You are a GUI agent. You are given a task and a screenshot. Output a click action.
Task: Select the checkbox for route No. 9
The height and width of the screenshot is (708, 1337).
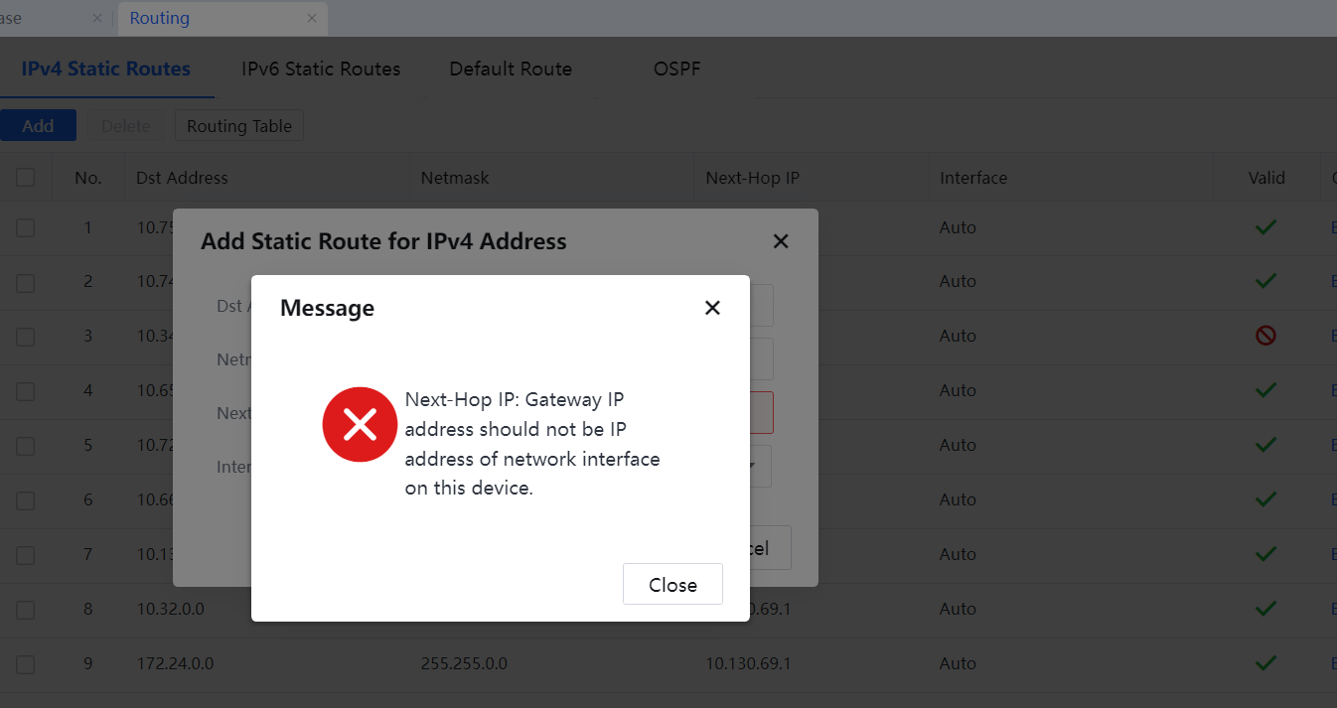click(x=26, y=663)
